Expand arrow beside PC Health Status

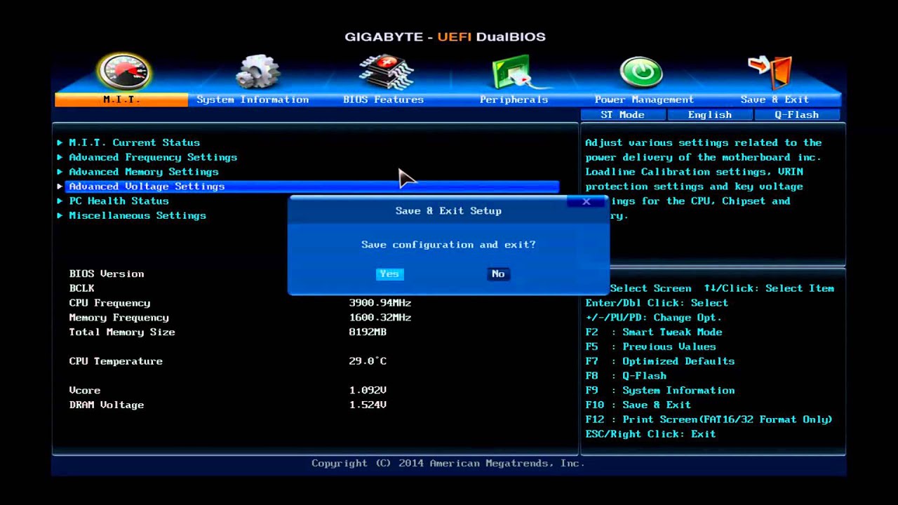60,201
